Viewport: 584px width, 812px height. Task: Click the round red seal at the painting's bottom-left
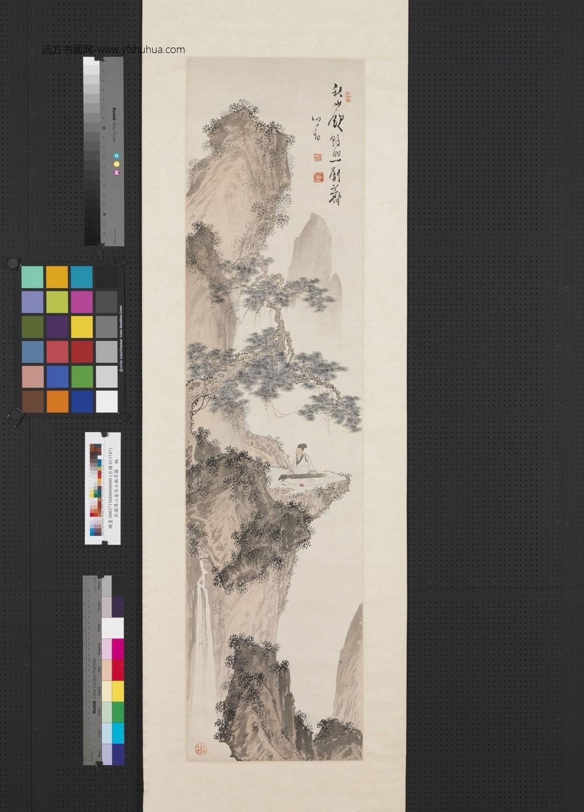tap(201, 749)
